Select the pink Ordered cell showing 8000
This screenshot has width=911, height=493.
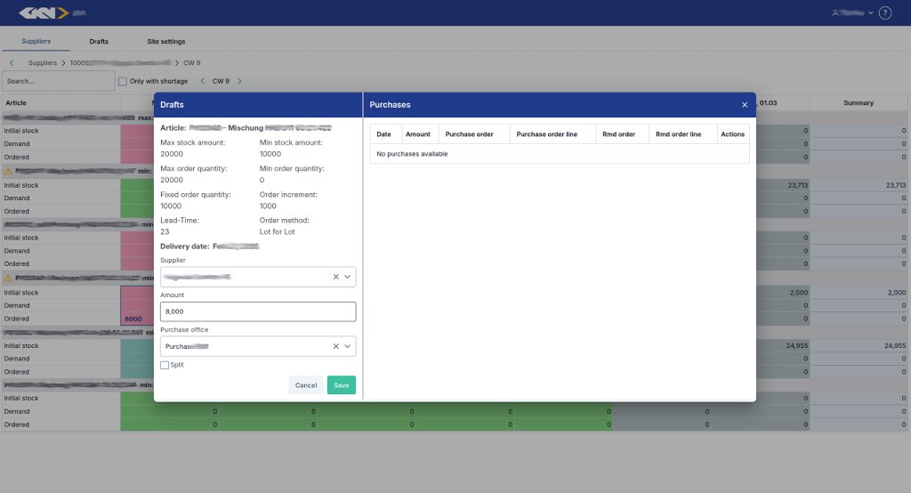(137, 318)
